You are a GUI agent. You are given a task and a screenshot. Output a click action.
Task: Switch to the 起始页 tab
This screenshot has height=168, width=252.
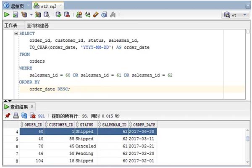17,6
